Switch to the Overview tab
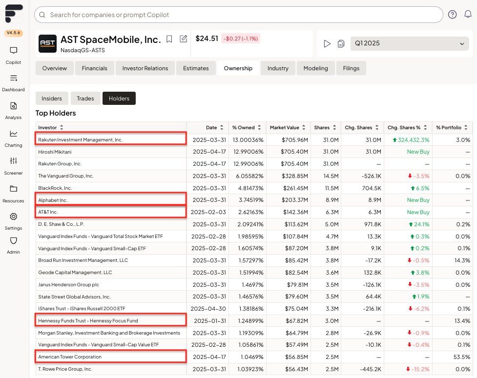The height and width of the screenshot is (378, 477). [55, 68]
